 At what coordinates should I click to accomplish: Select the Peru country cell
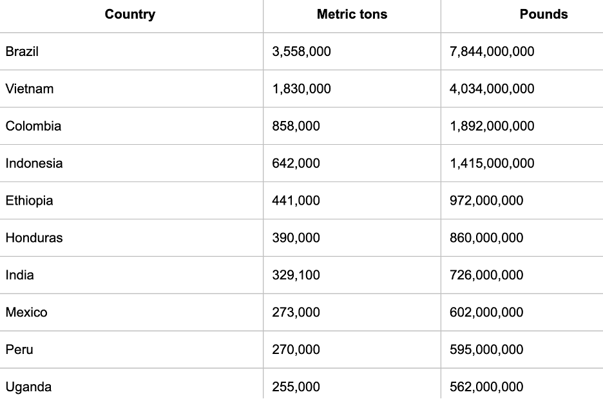click(x=19, y=350)
